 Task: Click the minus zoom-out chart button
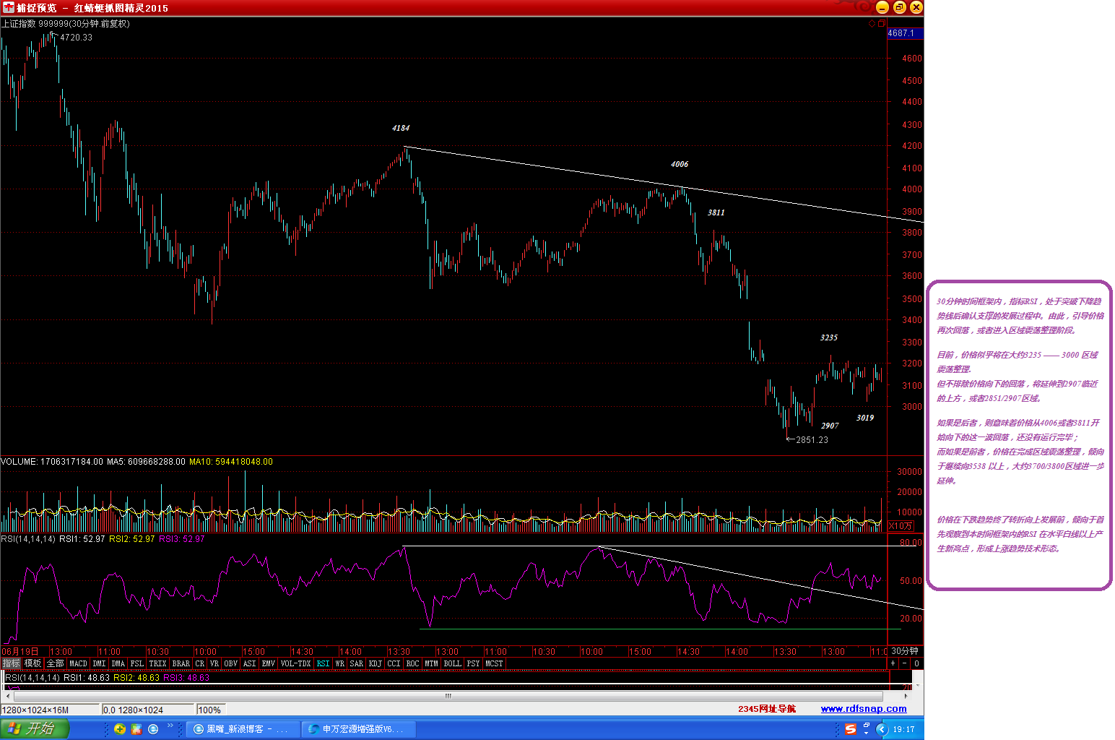905,663
